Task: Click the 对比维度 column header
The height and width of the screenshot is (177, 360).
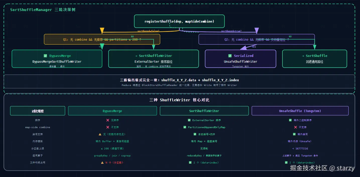Action: 38,111
